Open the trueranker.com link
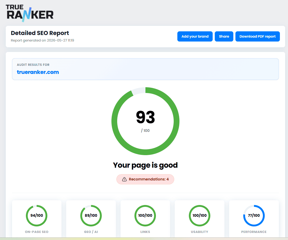 click(x=38, y=72)
